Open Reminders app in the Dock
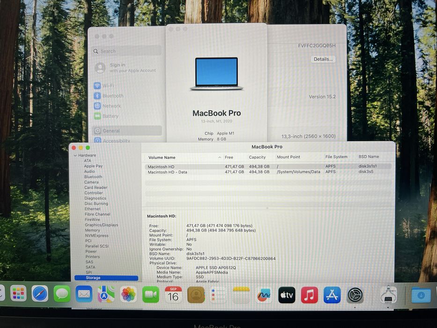This screenshot has height=328, width=437. (x=218, y=295)
